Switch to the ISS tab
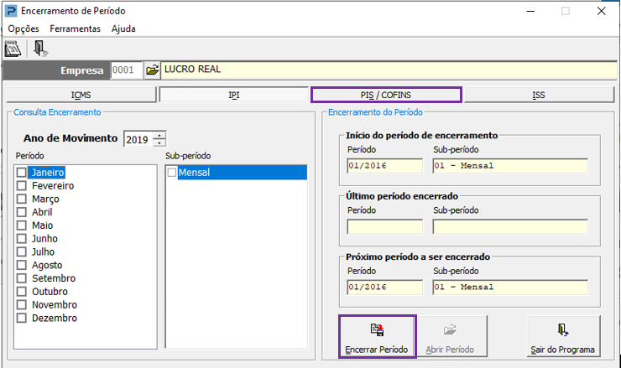 point(539,95)
